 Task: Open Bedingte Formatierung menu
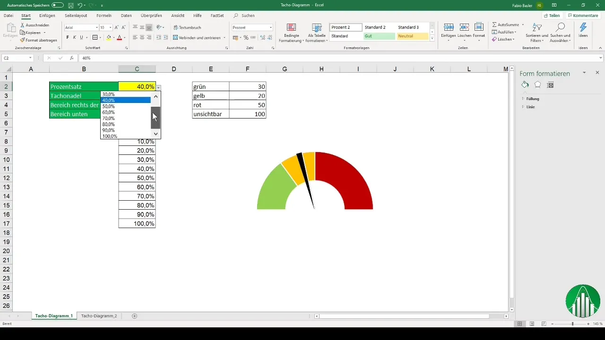[291, 33]
